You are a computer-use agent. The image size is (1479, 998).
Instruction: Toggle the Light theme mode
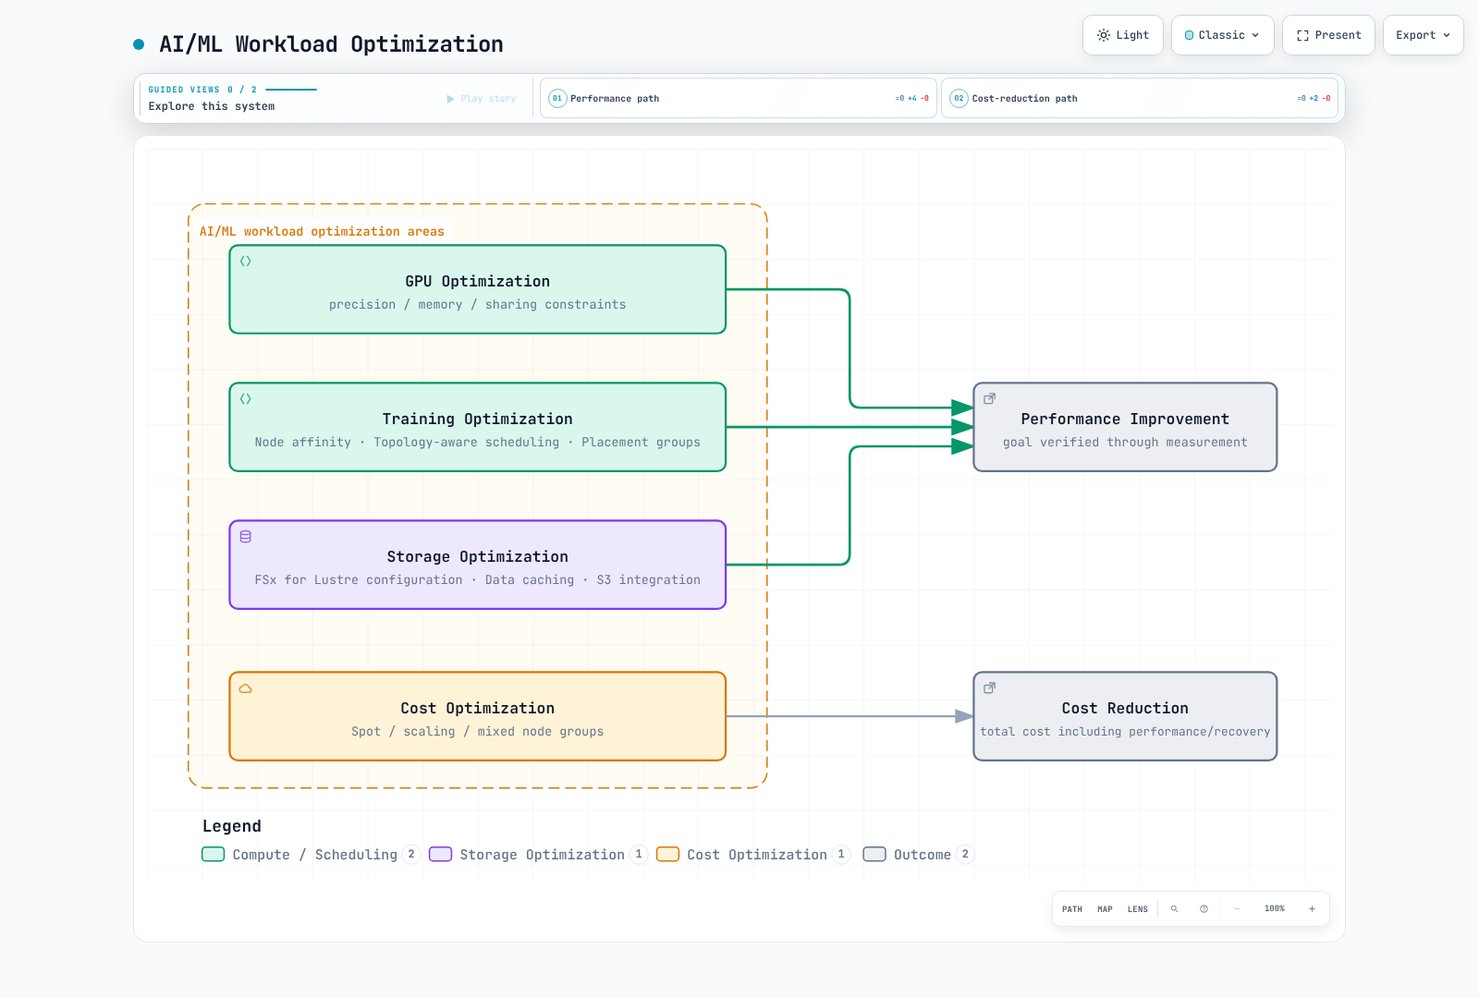point(1123,35)
